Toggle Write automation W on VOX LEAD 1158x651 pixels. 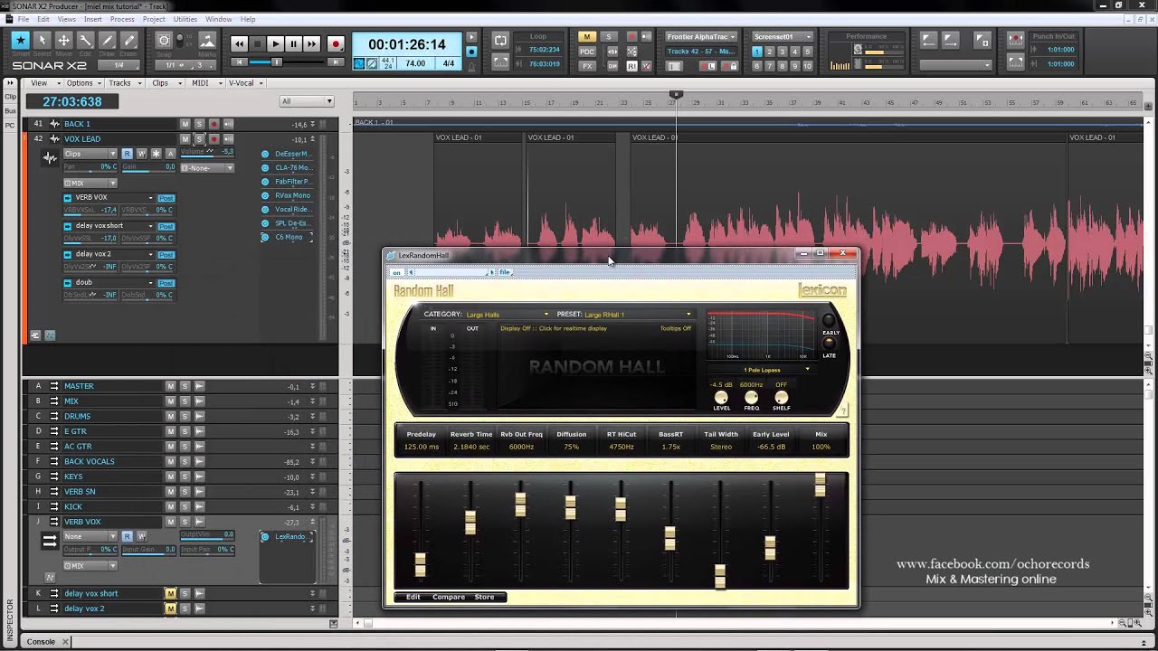(141, 154)
